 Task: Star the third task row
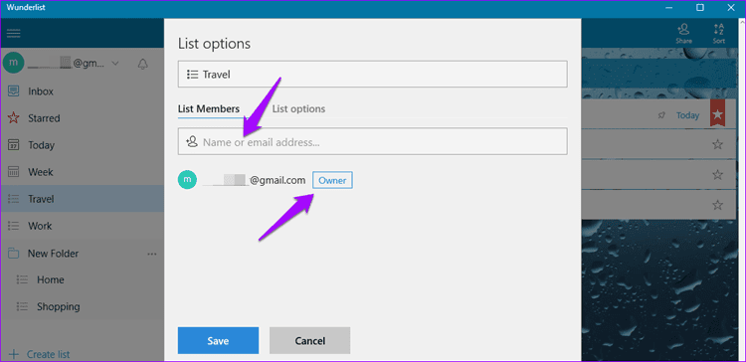[717, 175]
